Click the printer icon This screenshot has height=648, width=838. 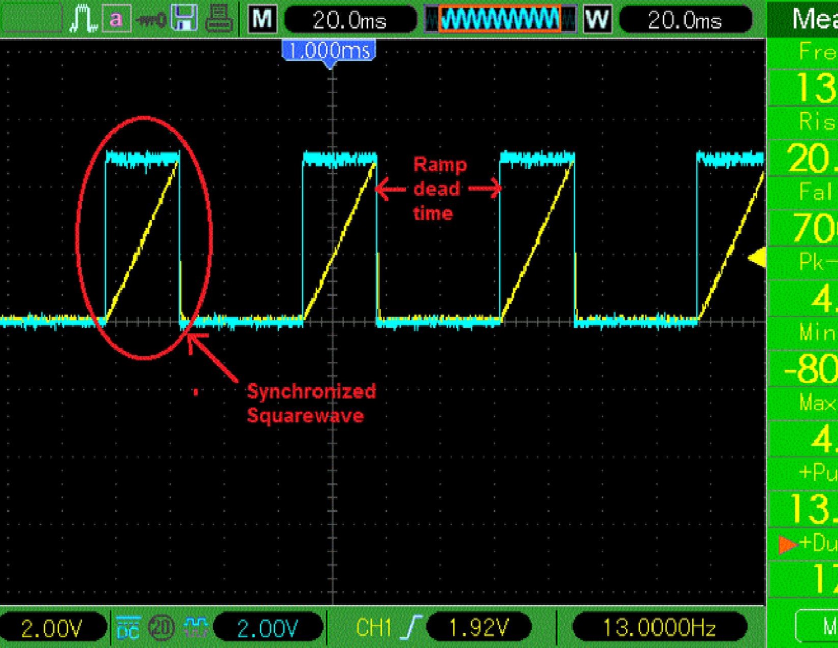point(219,20)
